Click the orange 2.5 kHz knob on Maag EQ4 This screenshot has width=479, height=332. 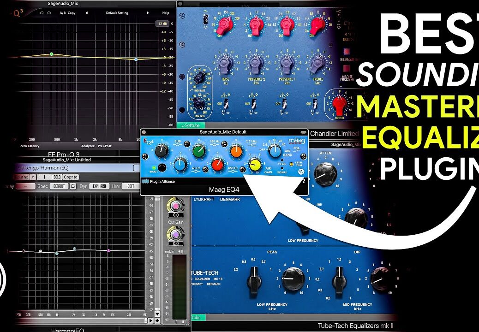(x=236, y=151)
